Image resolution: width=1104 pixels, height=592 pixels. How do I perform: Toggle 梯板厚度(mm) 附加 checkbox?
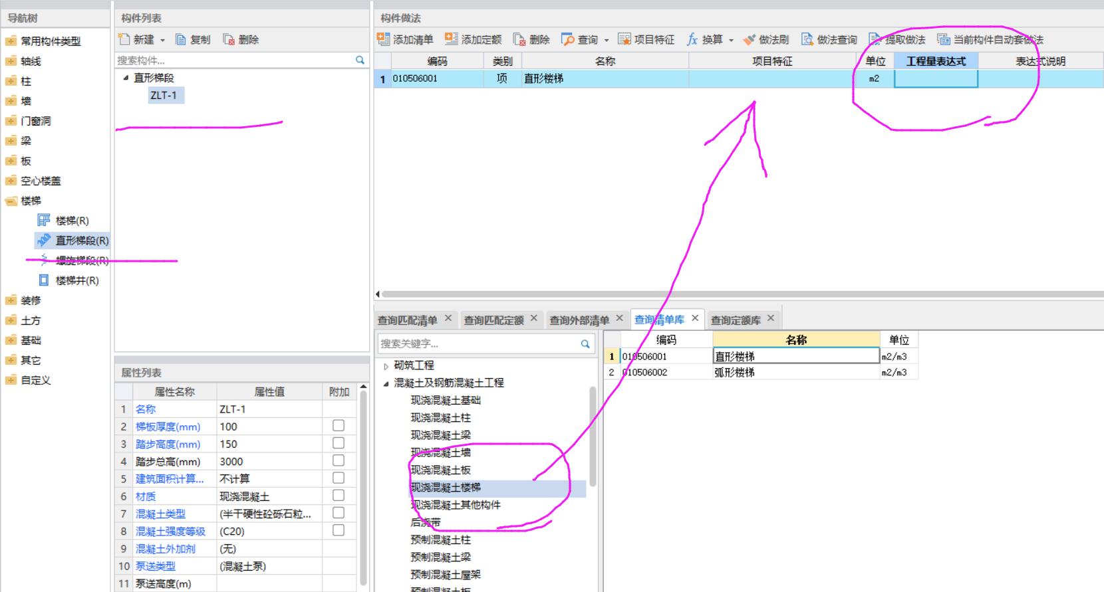pyautogui.click(x=339, y=426)
